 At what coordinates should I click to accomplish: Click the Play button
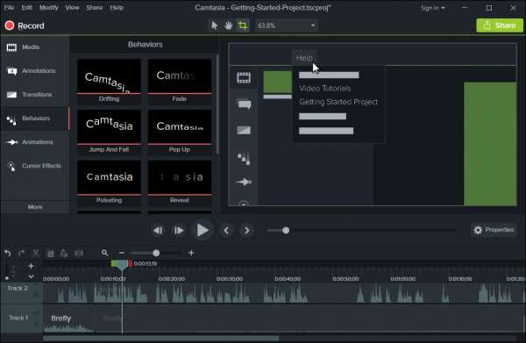click(x=203, y=231)
